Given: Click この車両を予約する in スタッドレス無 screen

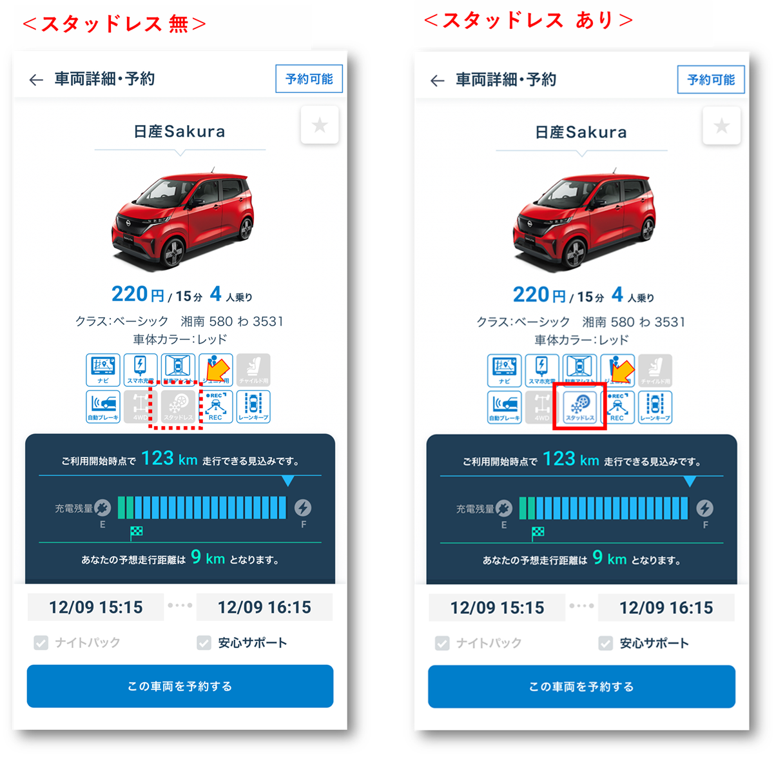Looking at the screenshot, I should (180, 687).
